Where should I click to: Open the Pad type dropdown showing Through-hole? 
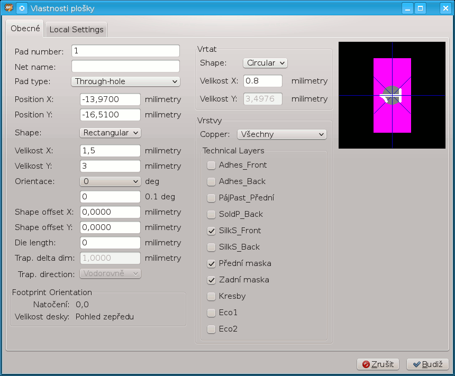[x=125, y=81]
